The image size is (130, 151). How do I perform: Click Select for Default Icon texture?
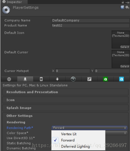click(x=125, y=47)
